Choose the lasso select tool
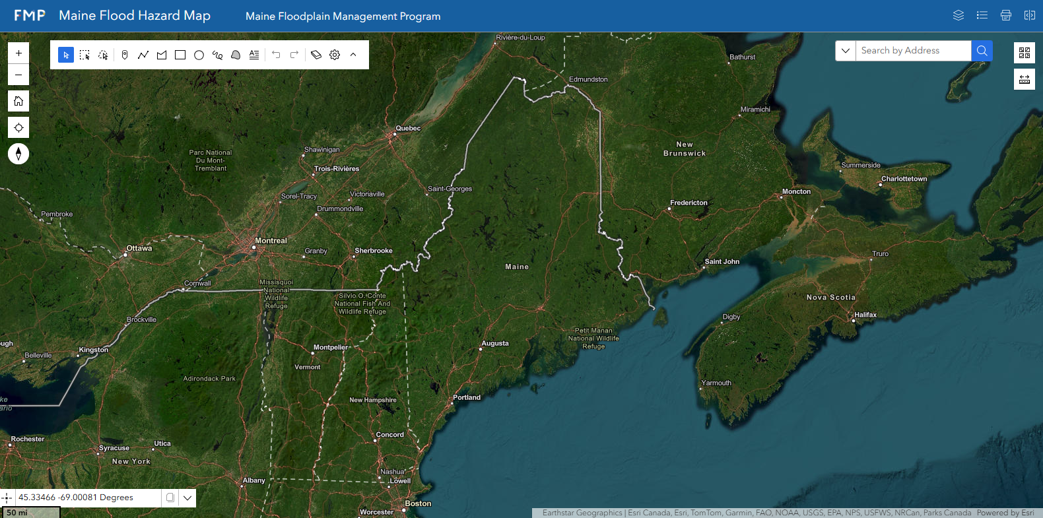 coord(103,55)
